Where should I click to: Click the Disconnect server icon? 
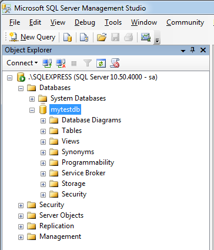61,63
